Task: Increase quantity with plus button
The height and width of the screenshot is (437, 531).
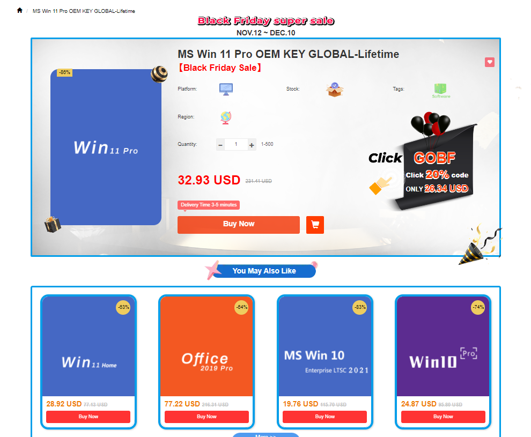Action: pos(252,145)
